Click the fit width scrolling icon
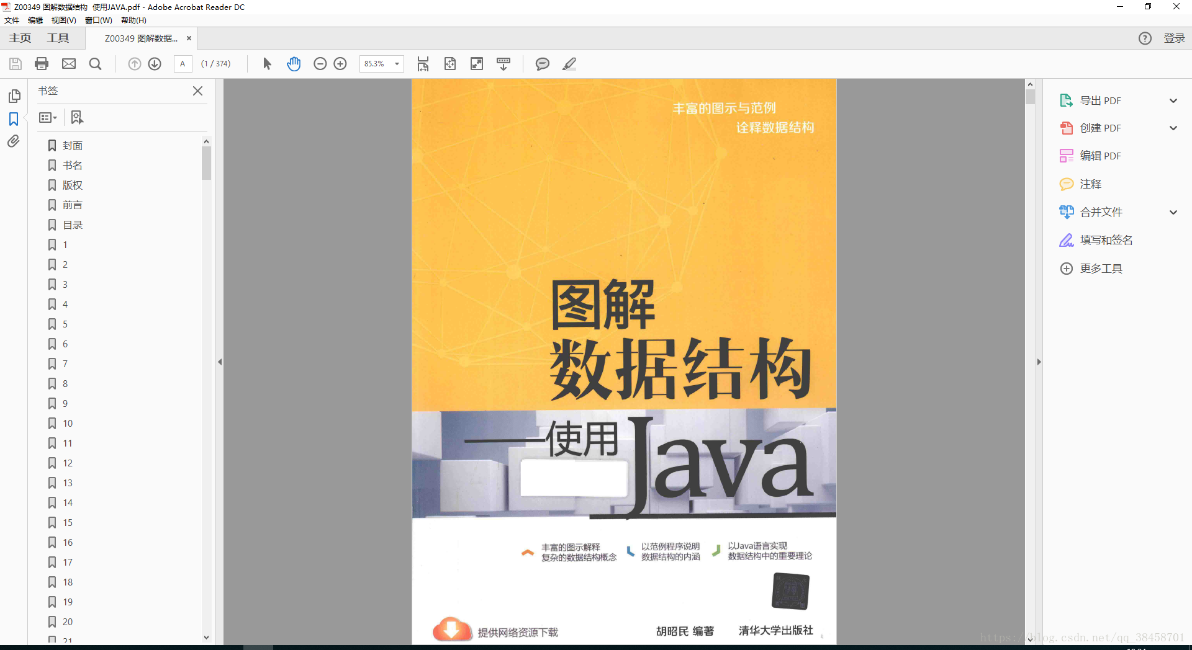The height and width of the screenshot is (650, 1192). tap(423, 64)
